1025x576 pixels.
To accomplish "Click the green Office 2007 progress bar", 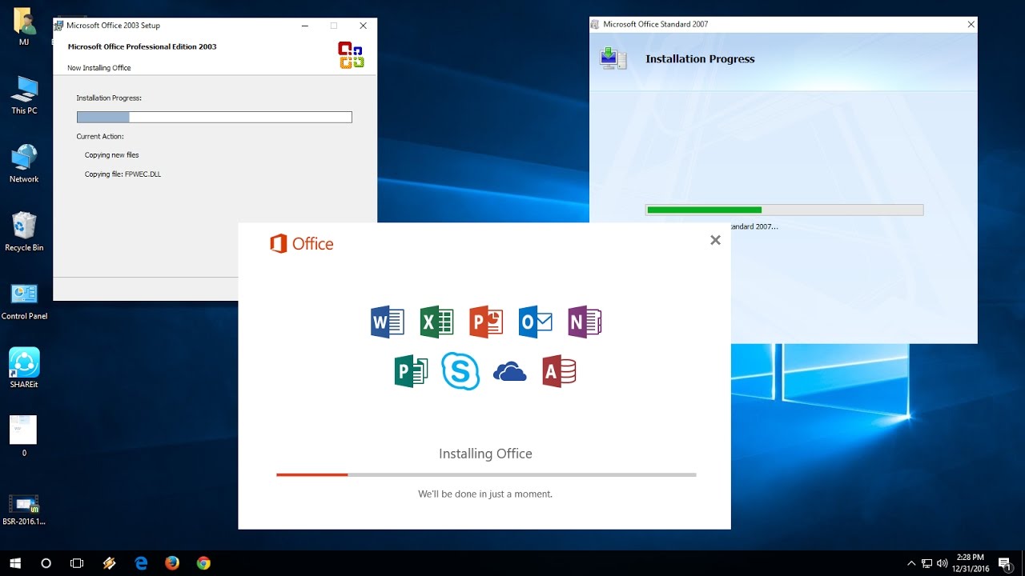I will (784, 210).
